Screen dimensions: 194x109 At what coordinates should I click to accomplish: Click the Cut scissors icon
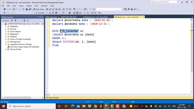point(64,9)
